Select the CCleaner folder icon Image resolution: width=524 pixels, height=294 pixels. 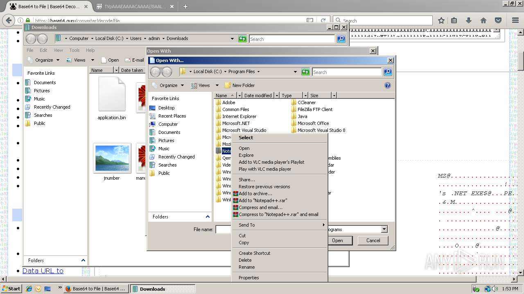click(294, 102)
